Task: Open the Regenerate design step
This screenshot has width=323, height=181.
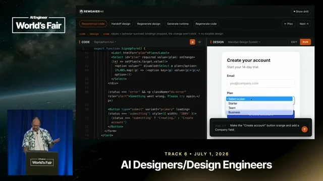Action: (149, 24)
